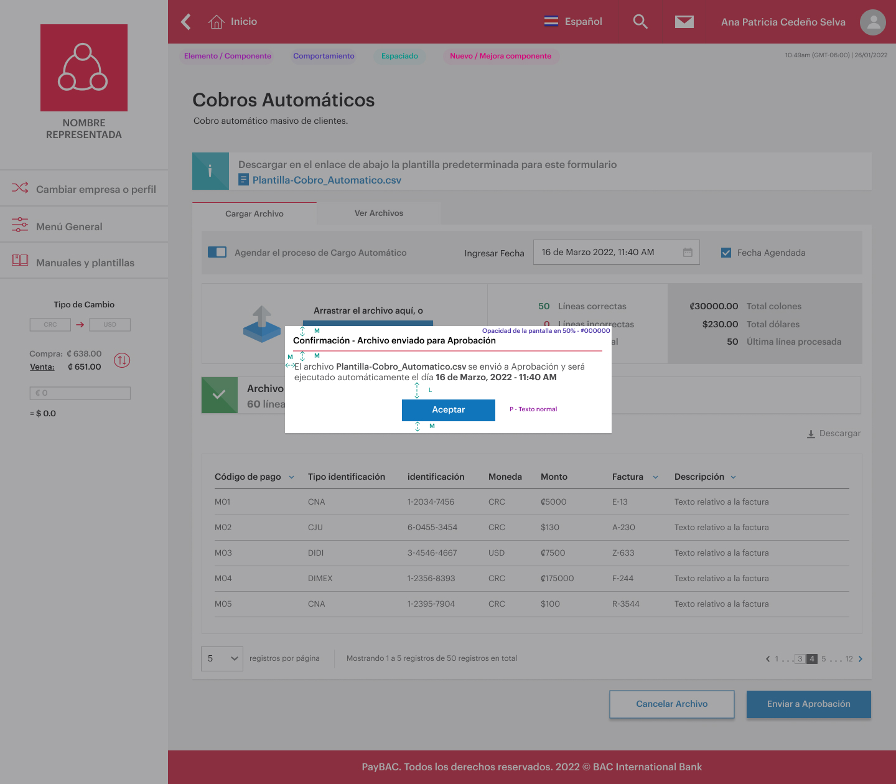Swap currencies with the red exchange icon

coord(122,360)
